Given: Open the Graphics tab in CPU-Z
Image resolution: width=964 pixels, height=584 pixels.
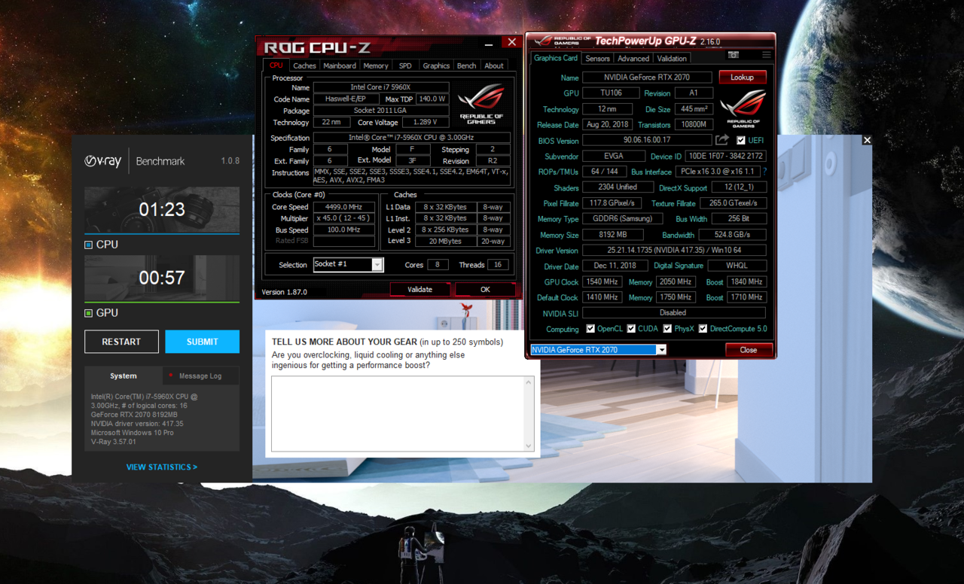Looking at the screenshot, I should pyautogui.click(x=436, y=65).
